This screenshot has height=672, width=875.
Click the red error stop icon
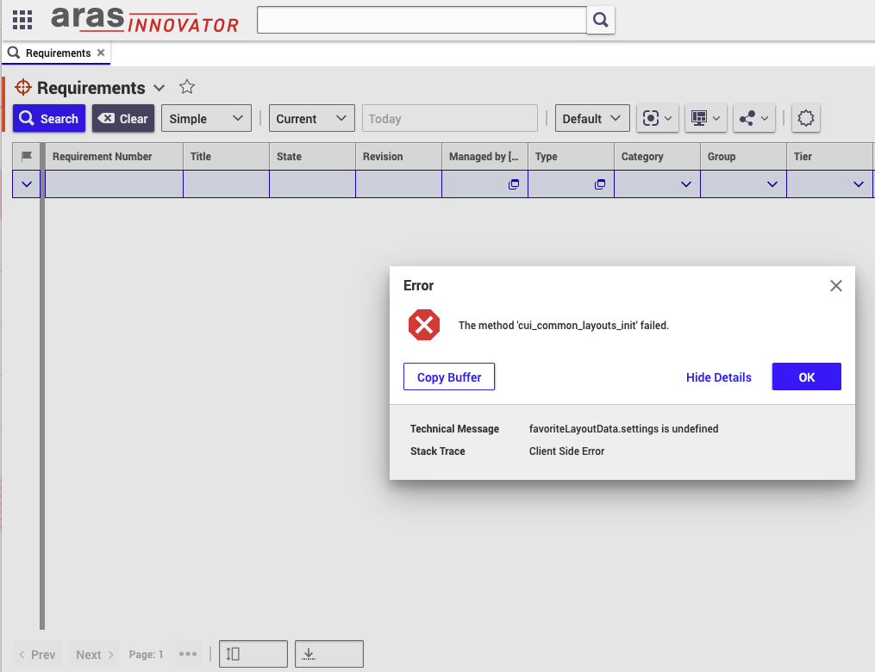(424, 325)
